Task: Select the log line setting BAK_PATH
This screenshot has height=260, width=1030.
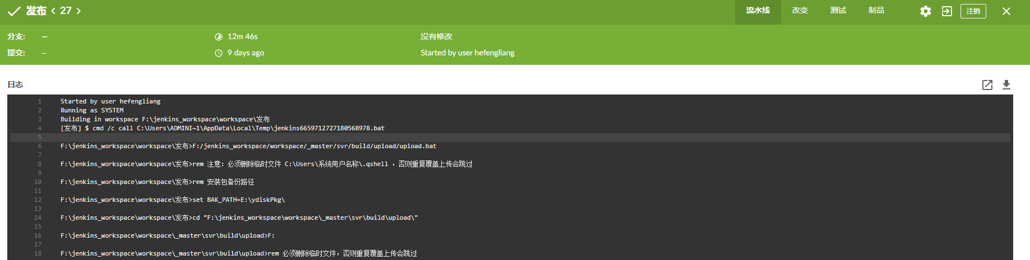Action: pos(173,200)
